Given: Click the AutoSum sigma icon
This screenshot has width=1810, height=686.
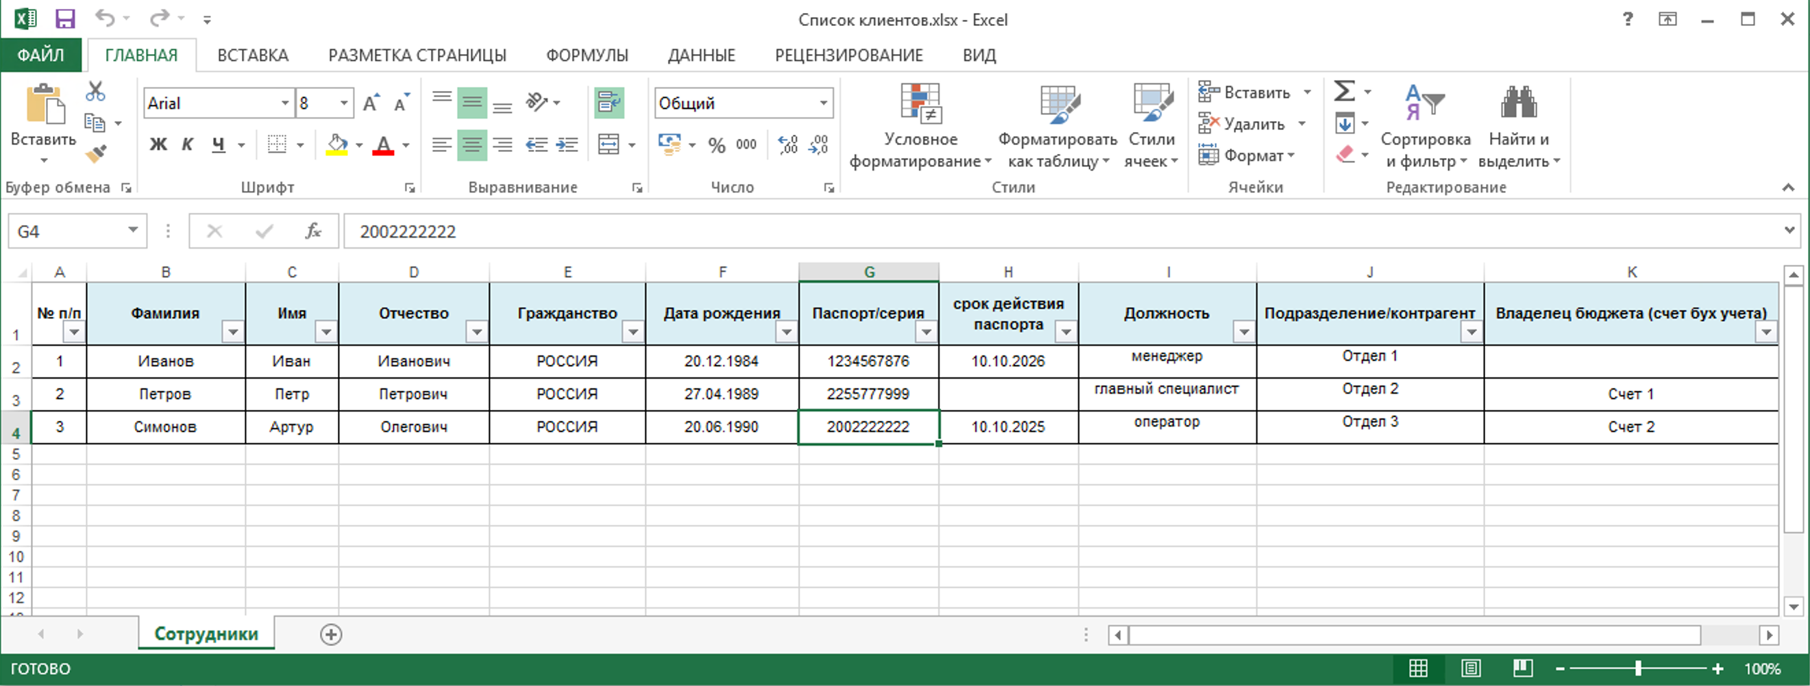Looking at the screenshot, I should (x=1343, y=91).
